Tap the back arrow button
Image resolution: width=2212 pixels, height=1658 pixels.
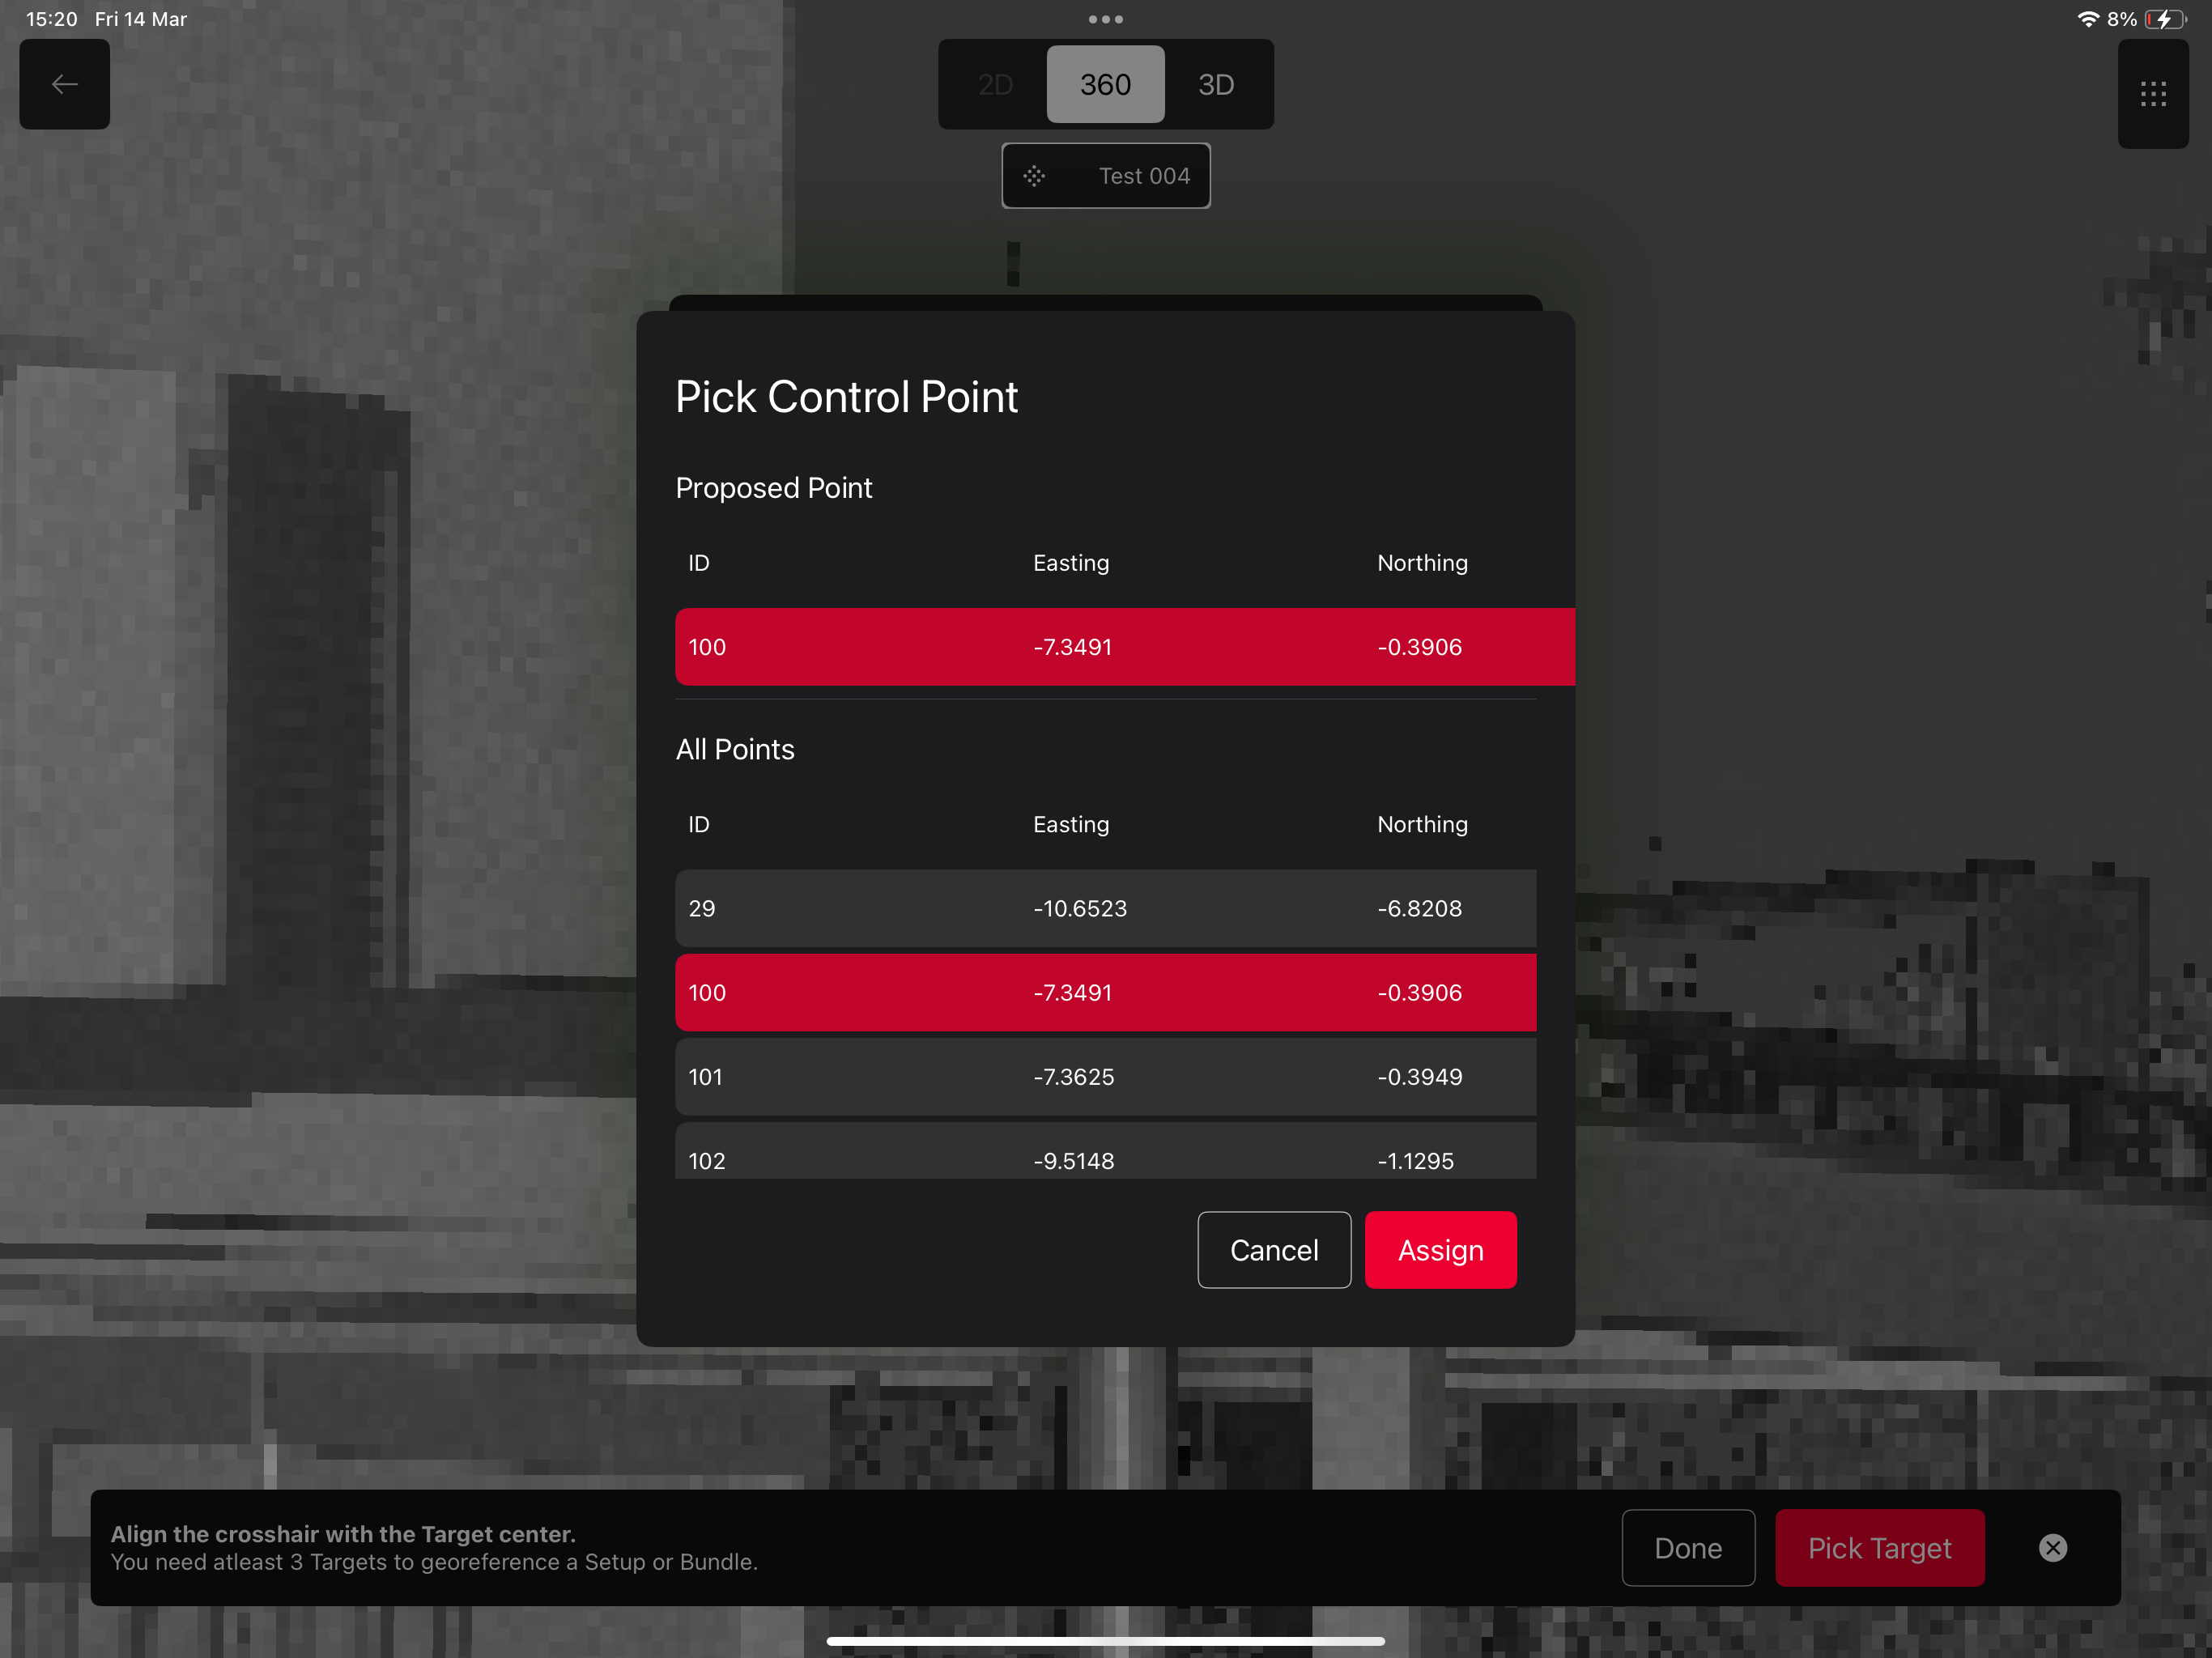(64, 84)
